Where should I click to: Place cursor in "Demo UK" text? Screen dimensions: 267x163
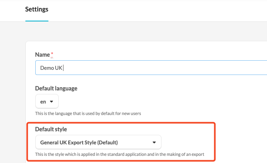coord(51,68)
